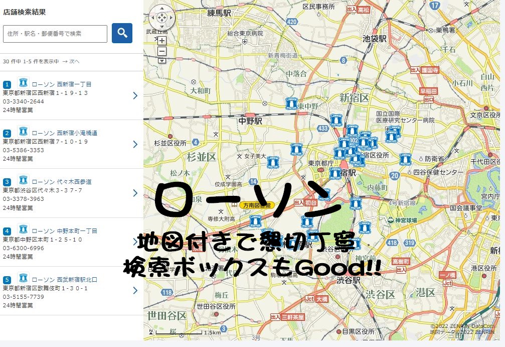Open ローソン 西新宿一丁目 store link
The height and width of the screenshot is (347, 505).
click(61, 84)
